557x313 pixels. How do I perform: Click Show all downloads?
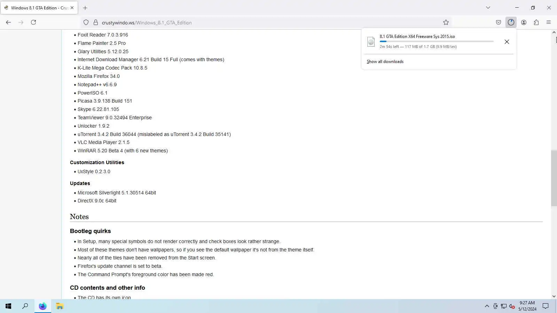coord(385,62)
